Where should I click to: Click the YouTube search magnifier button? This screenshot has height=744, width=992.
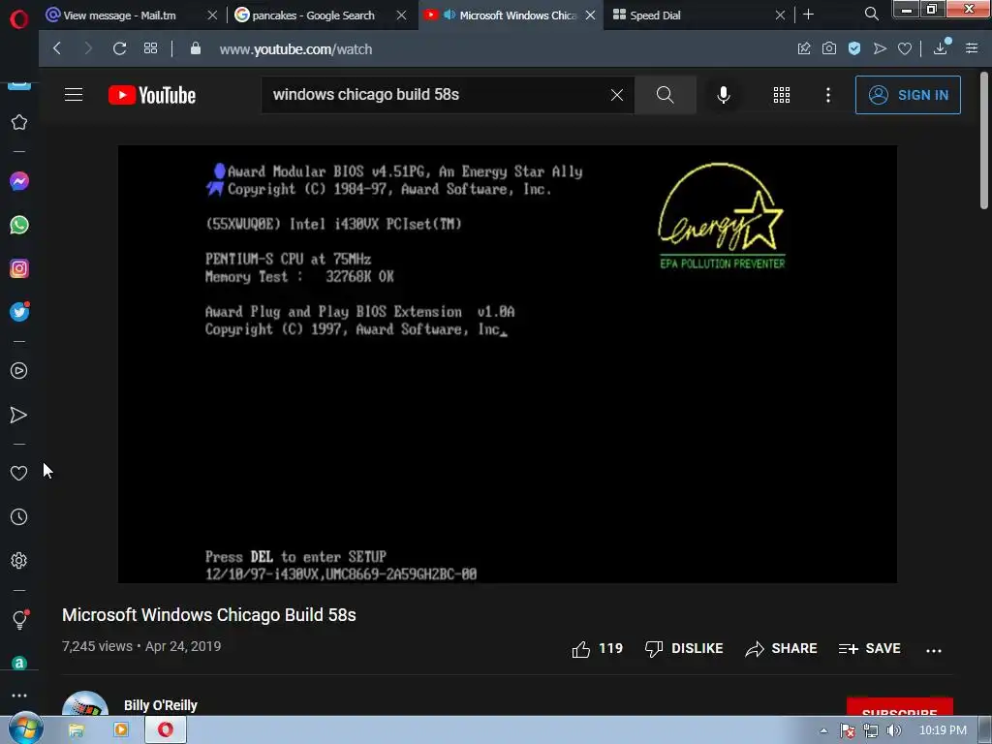pyautogui.click(x=665, y=95)
